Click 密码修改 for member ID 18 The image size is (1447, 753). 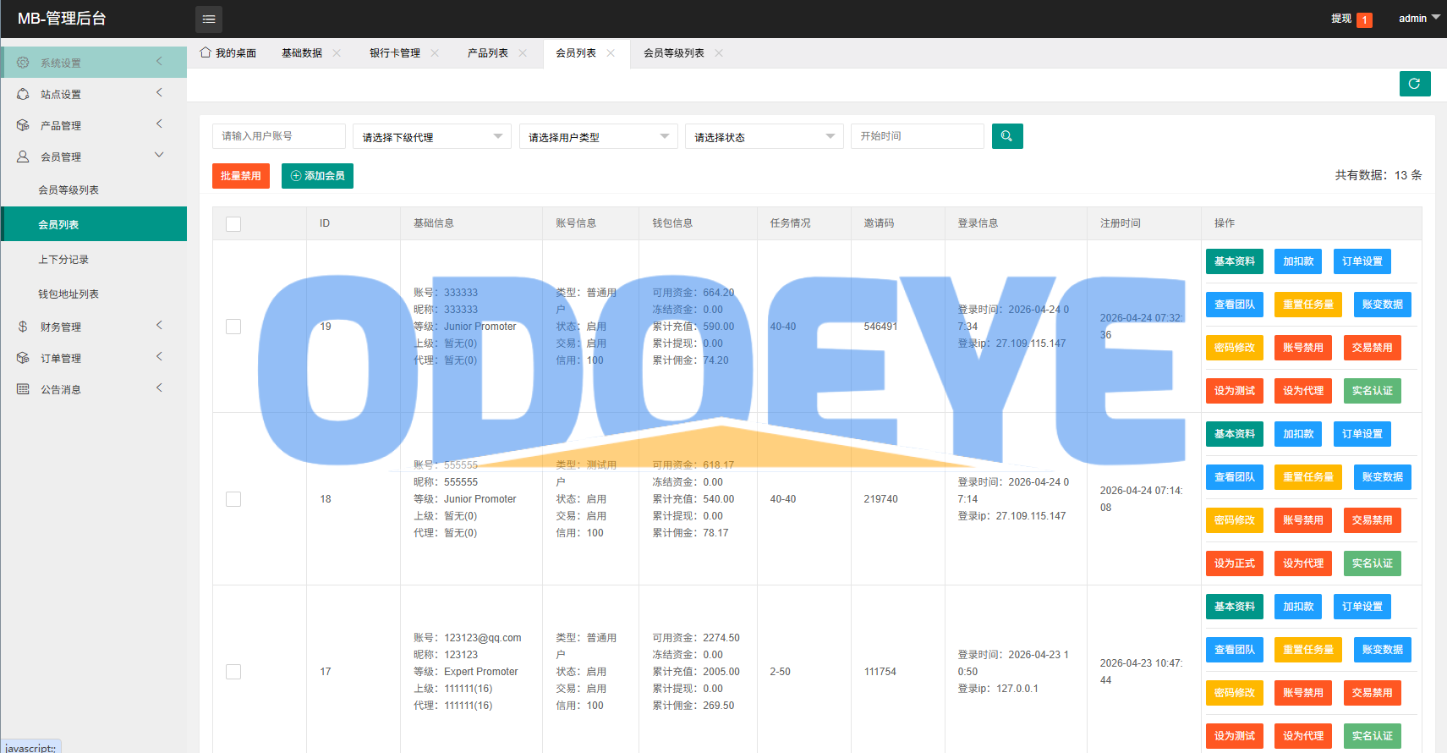1235,520
